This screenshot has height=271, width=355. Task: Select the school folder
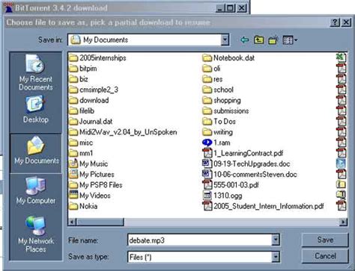pyautogui.click(x=218, y=90)
